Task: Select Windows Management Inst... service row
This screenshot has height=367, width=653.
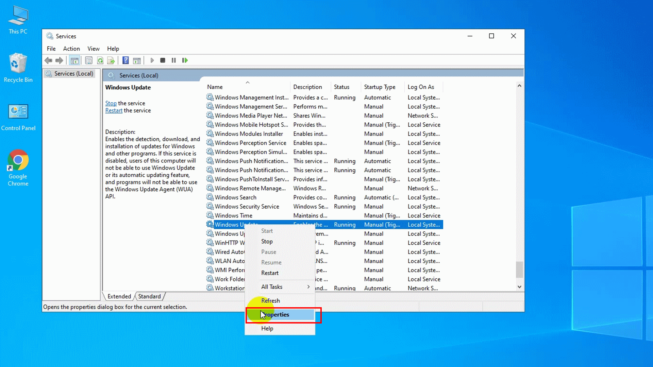Action: tap(324, 98)
